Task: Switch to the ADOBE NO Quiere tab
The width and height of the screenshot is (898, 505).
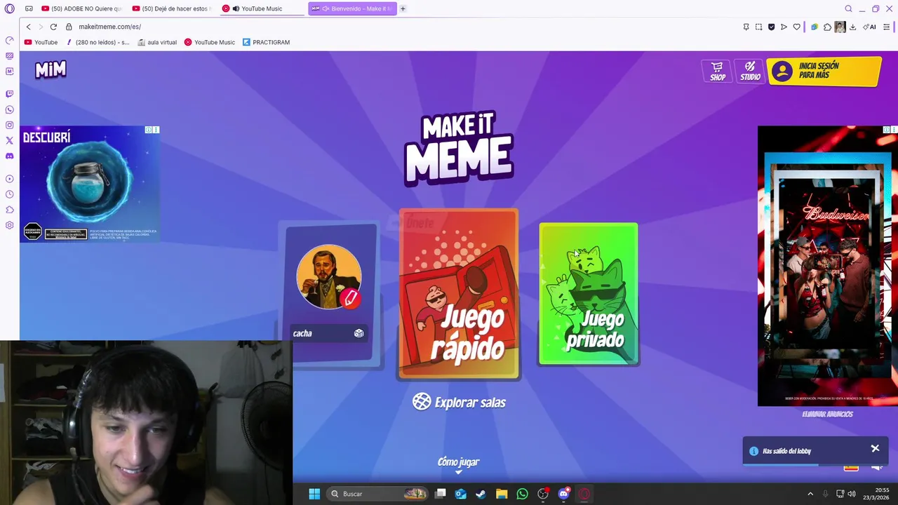Action: 81,8
